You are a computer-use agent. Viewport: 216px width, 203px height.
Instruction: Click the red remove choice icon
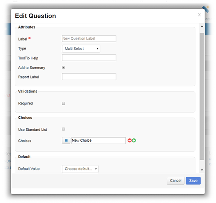tap(130, 140)
